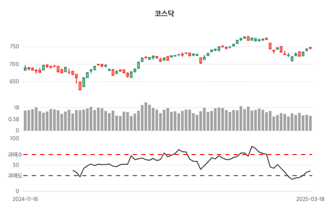Select the lowest red candlestick

pyautogui.click(x=80, y=86)
